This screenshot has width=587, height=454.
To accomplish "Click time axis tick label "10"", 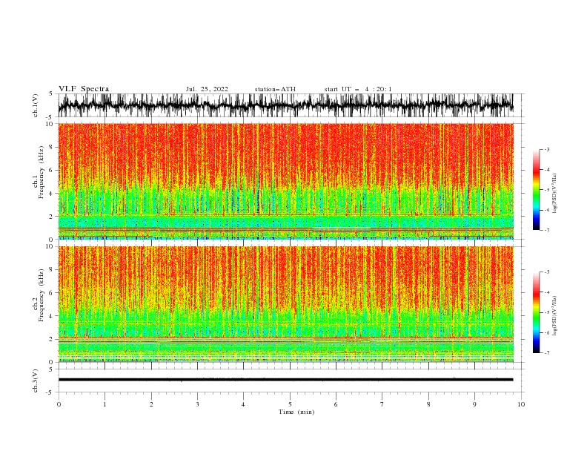I will point(521,404).
